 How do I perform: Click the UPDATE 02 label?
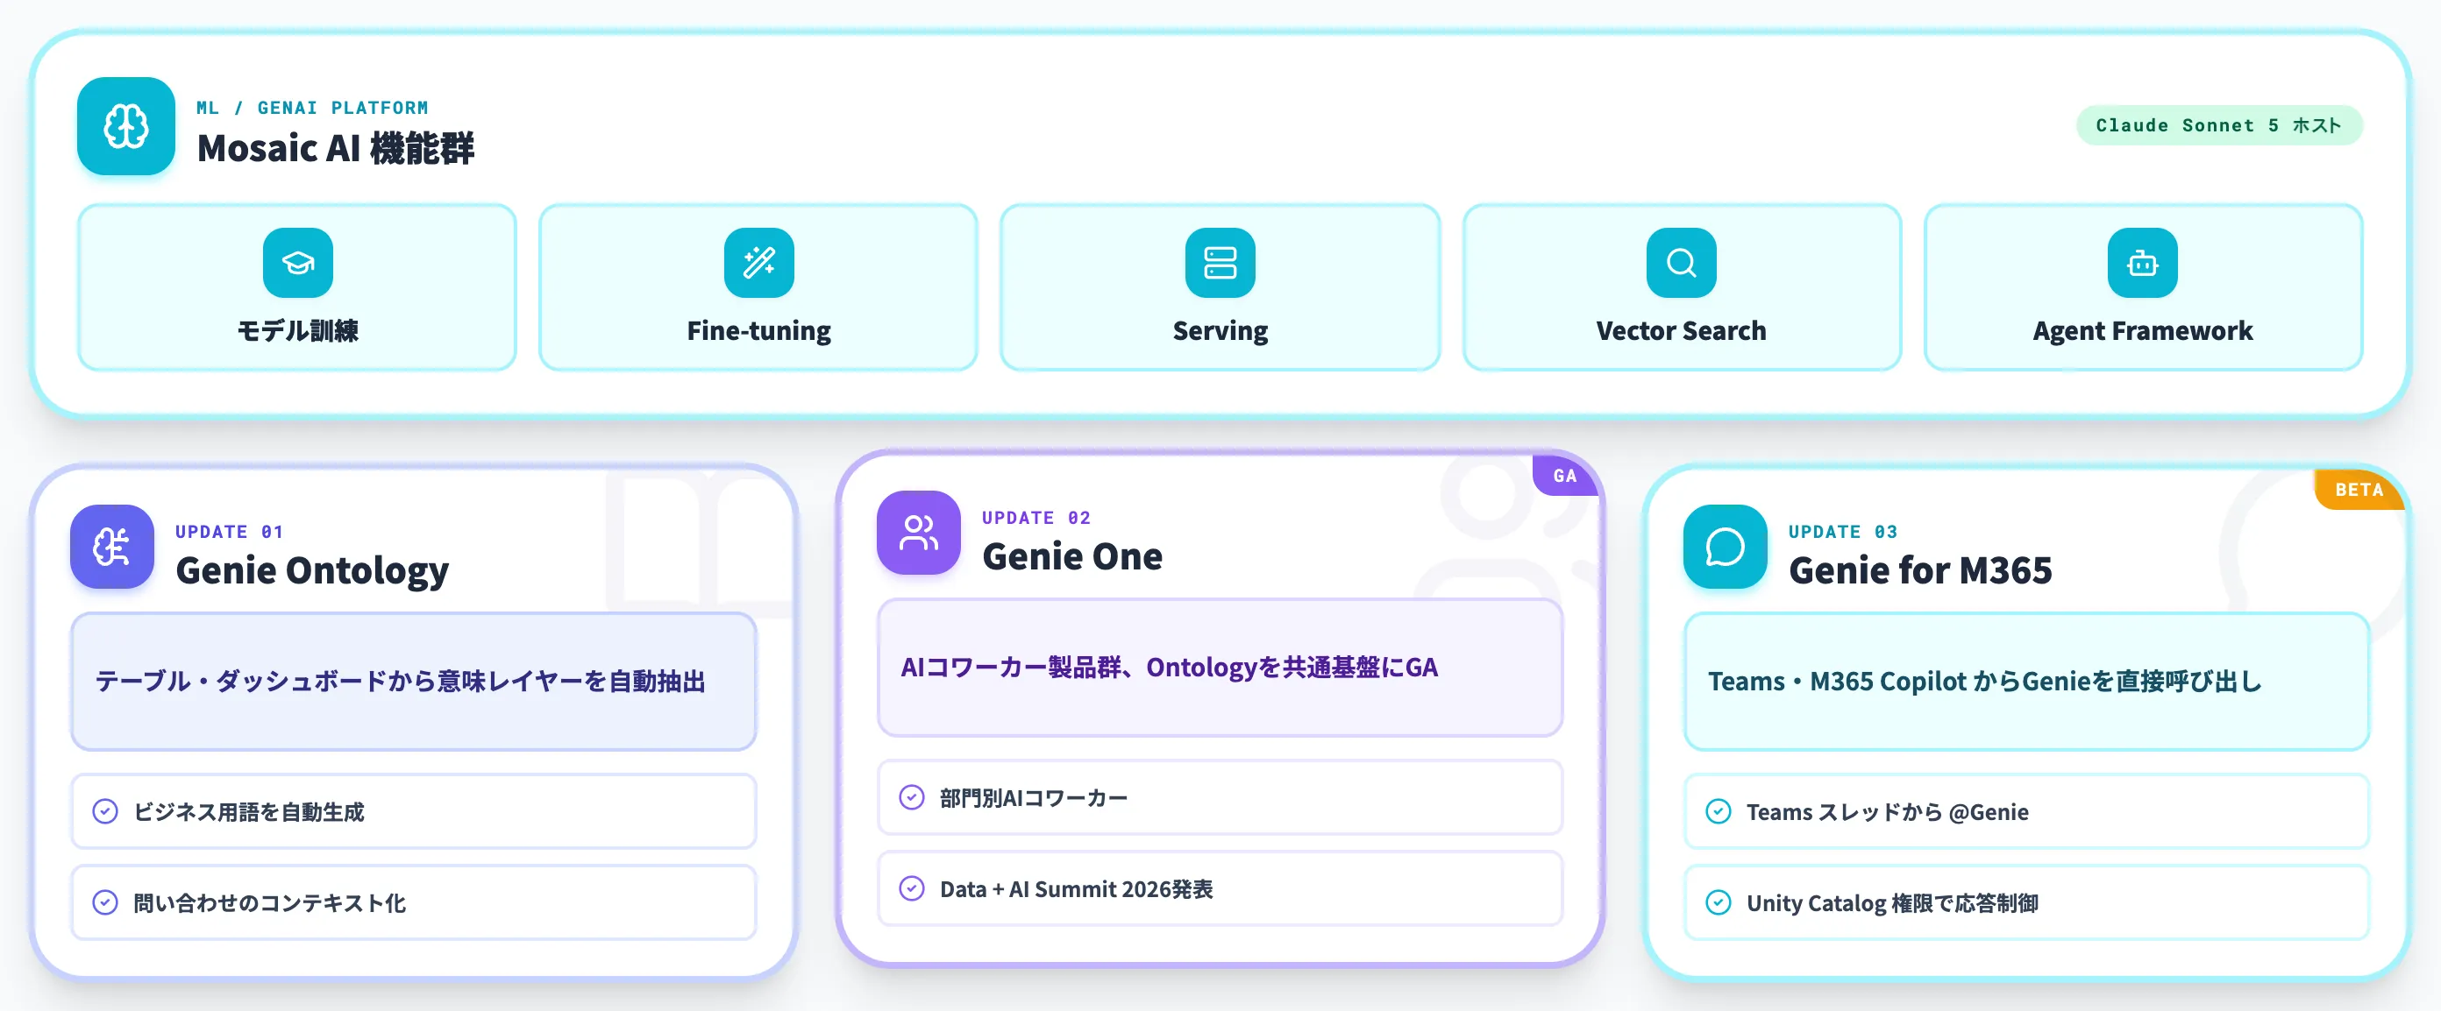[1035, 517]
